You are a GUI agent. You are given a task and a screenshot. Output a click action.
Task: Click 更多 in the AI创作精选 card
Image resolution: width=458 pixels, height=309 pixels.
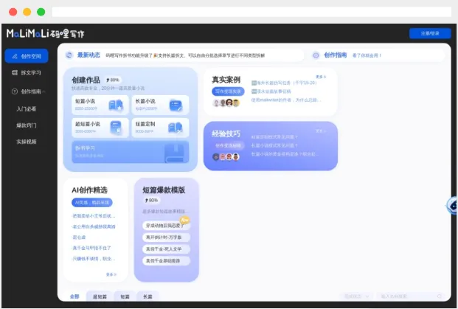111,274
